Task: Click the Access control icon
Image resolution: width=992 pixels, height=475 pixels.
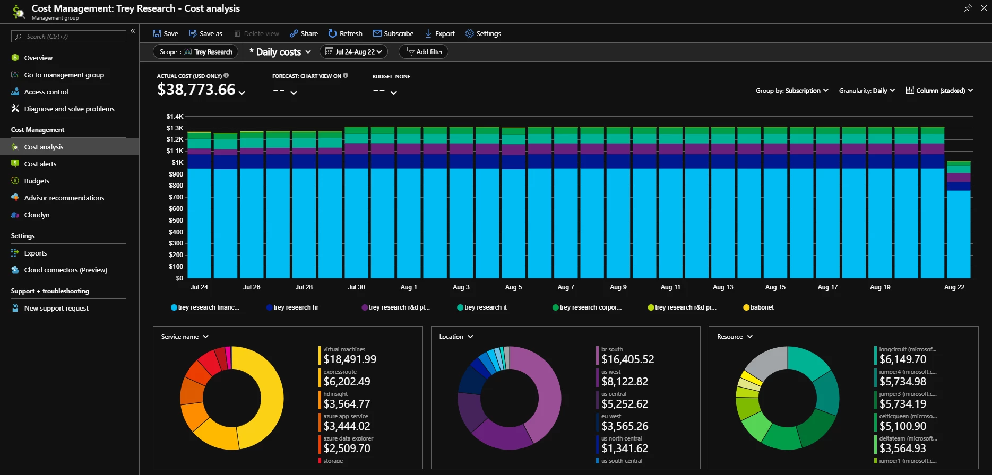Action: [15, 92]
